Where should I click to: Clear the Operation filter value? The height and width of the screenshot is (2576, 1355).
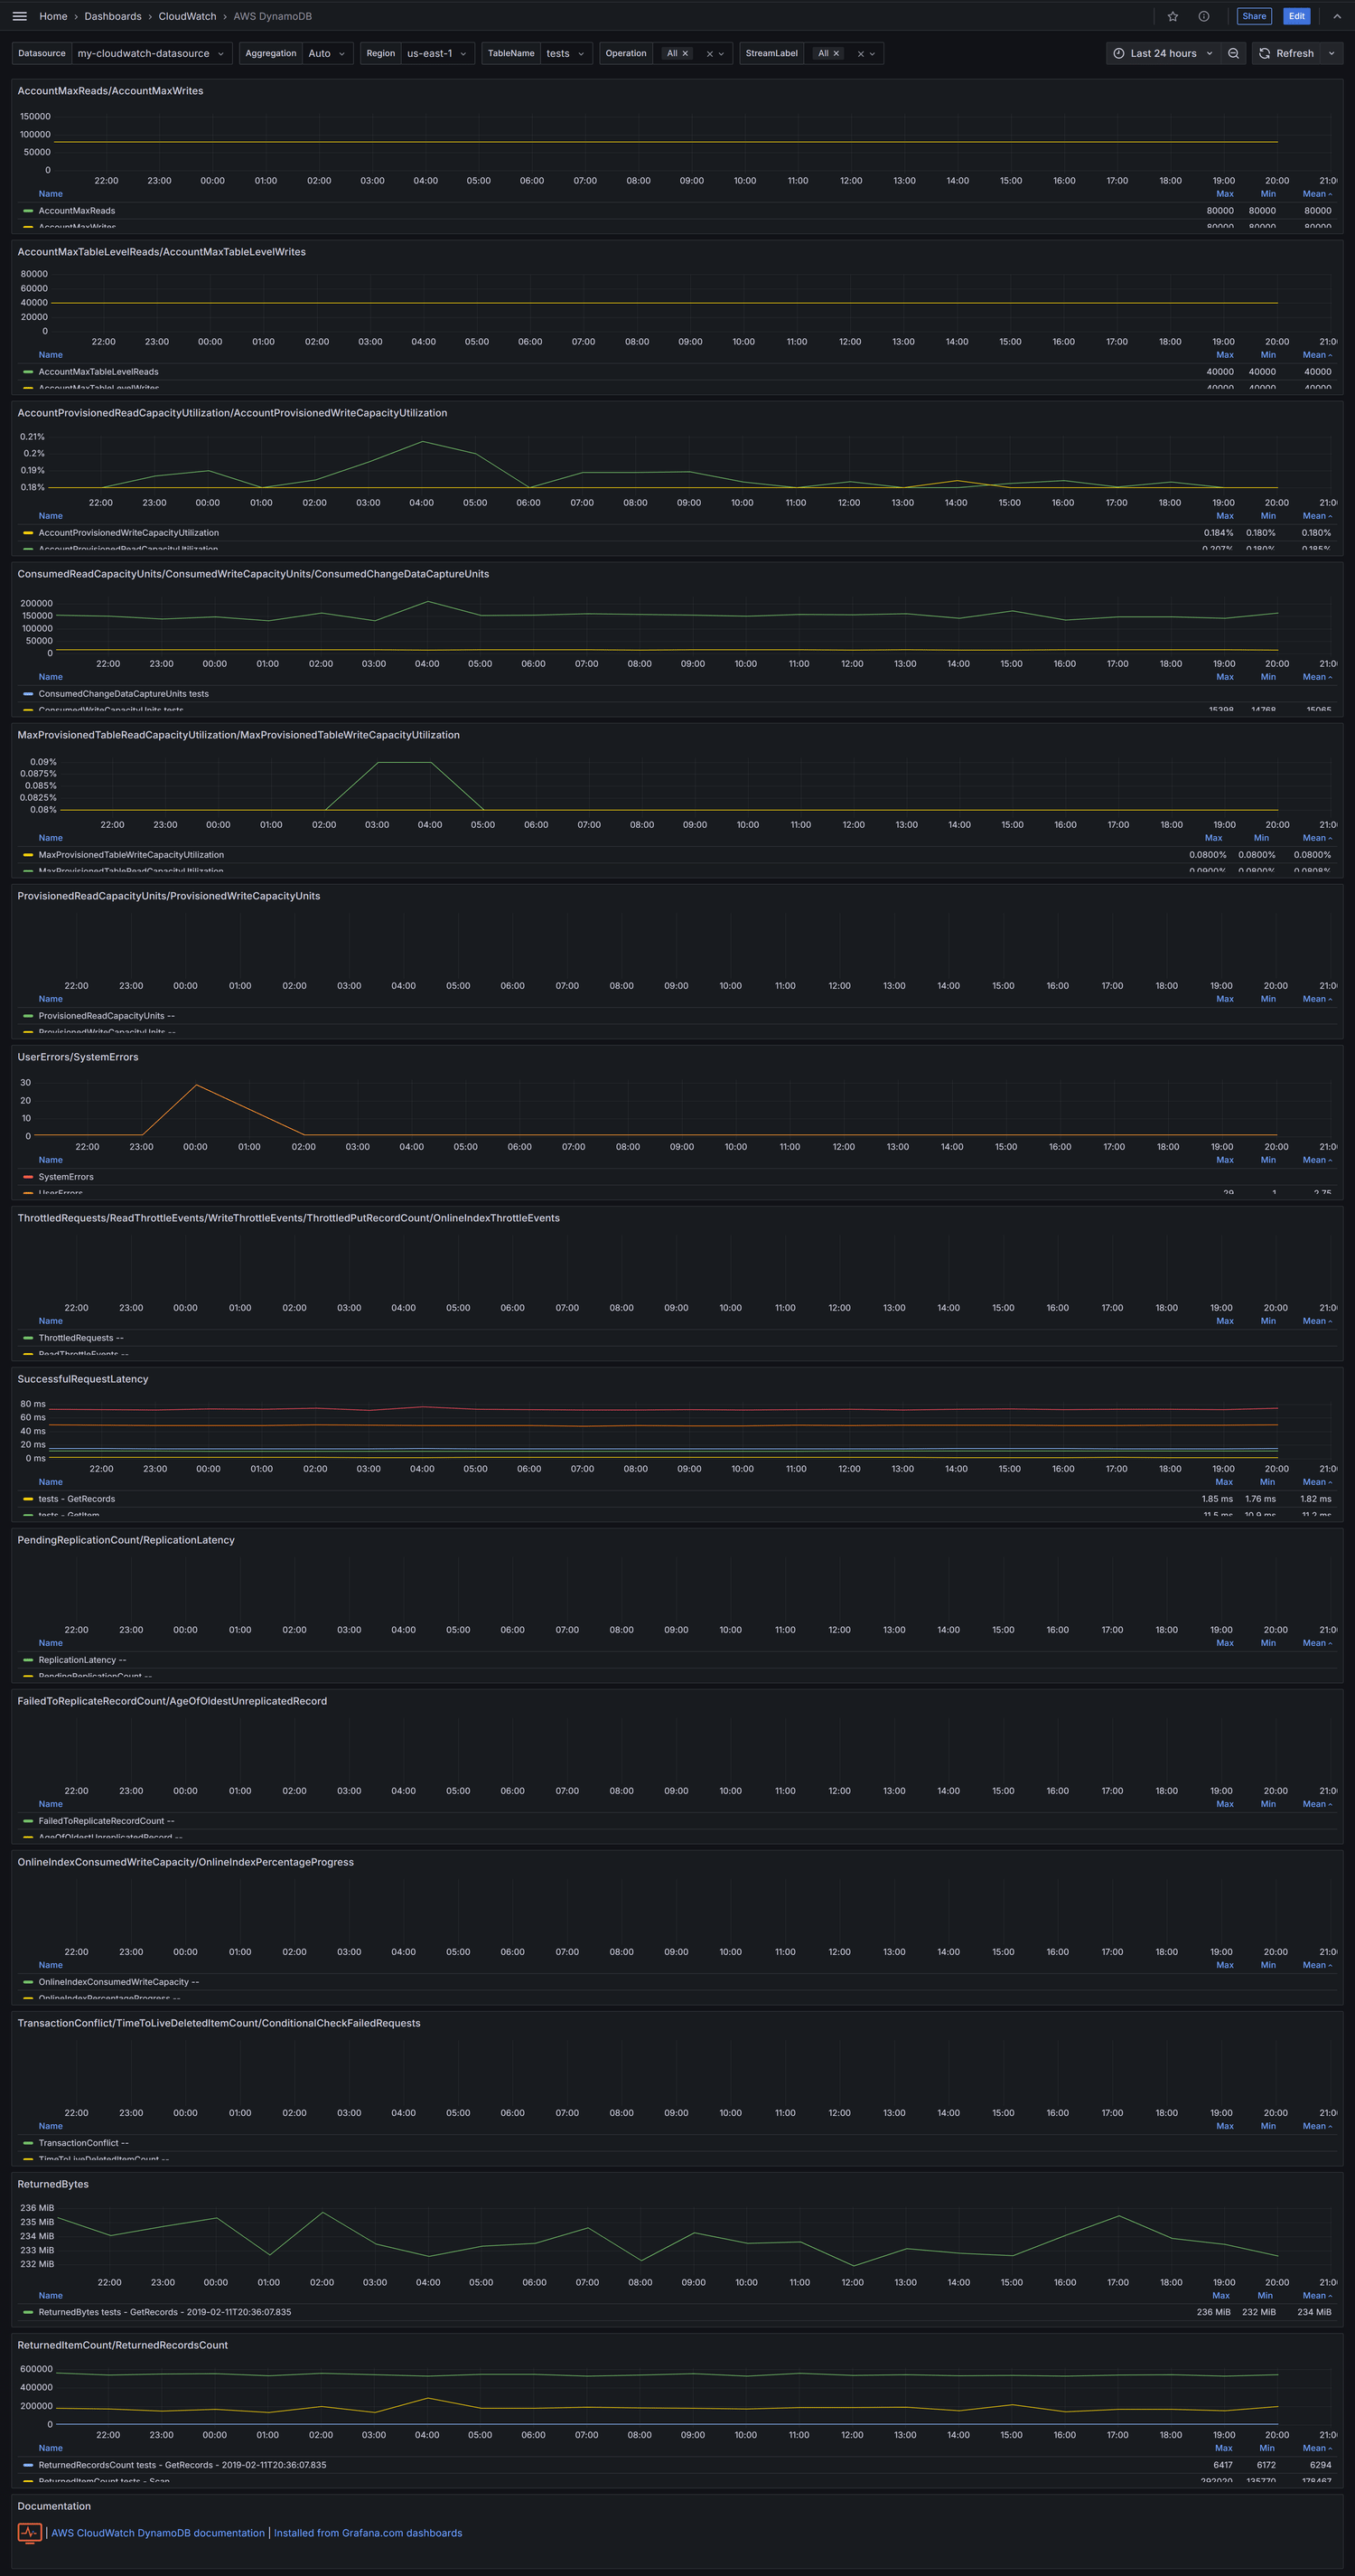709,54
